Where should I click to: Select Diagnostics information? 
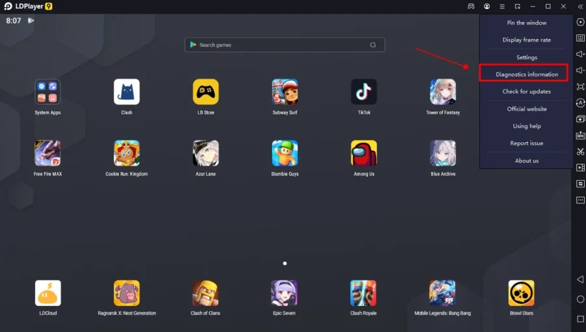pos(527,74)
